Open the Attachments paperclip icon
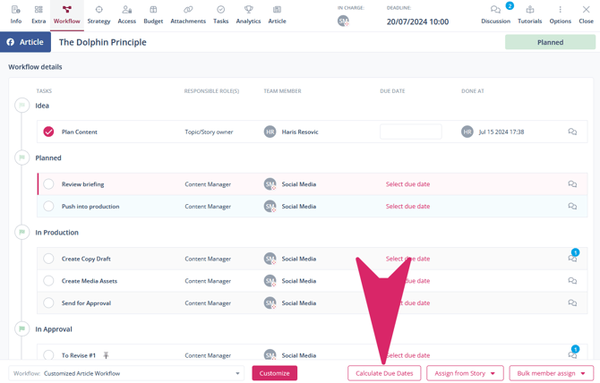The height and width of the screenshot is (383, 600). tap(188, 11)
